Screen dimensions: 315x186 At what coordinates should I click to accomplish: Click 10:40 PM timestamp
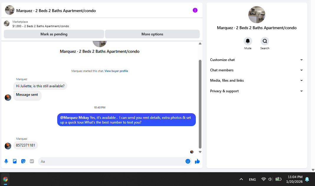pyautogui.click(x=100, y=108)
